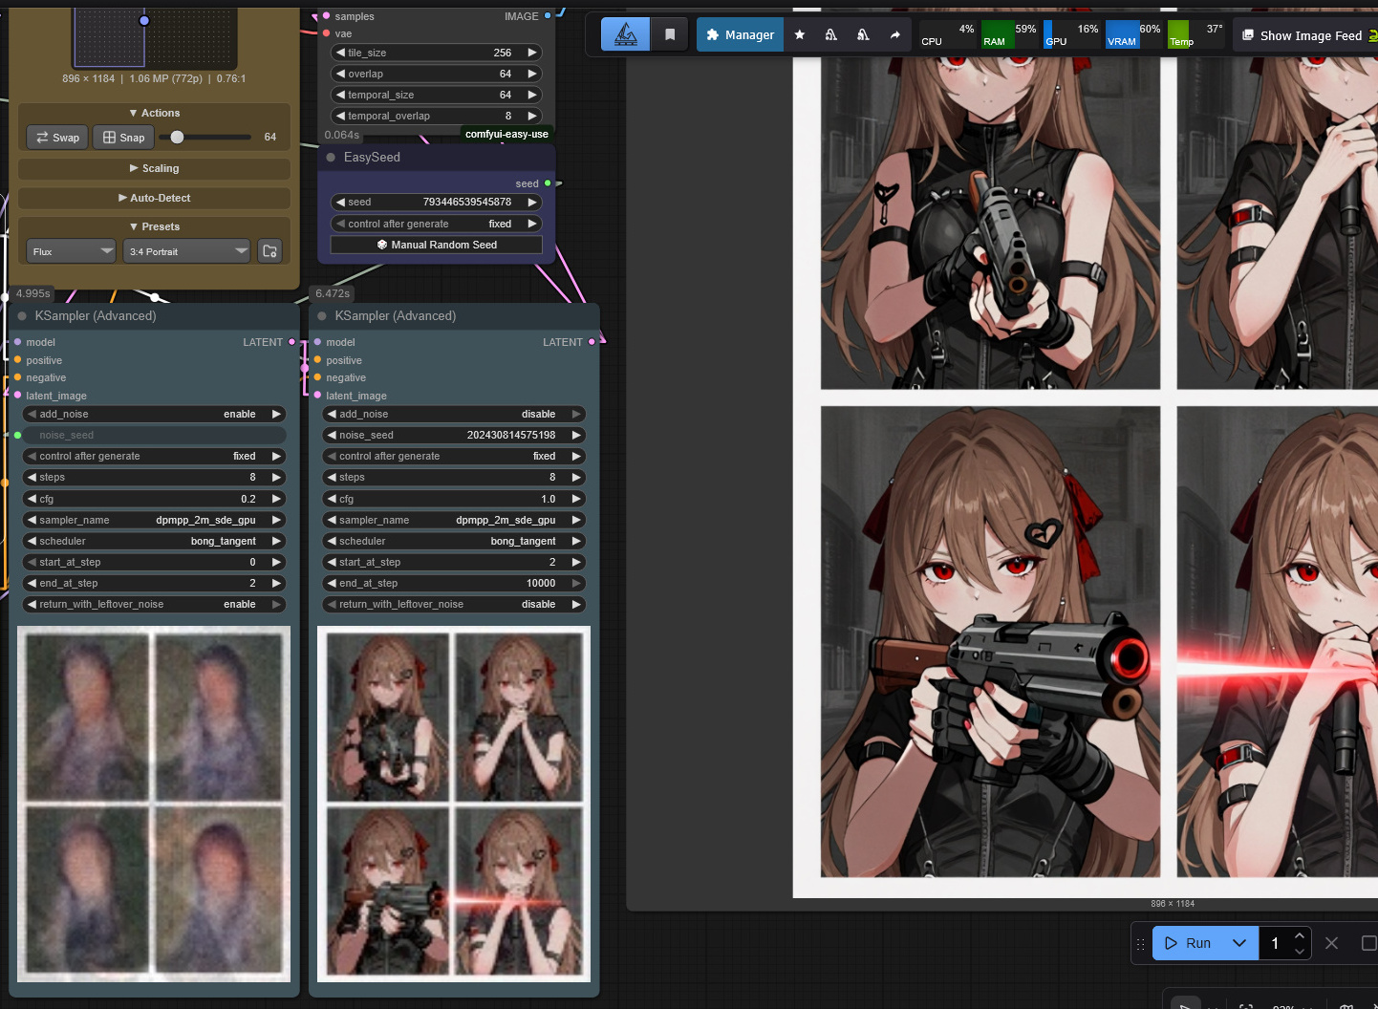Open the preview in KSampler with cfg 1.0
This screenshot has width=1378, height=1009.
(x=454, y=805)
